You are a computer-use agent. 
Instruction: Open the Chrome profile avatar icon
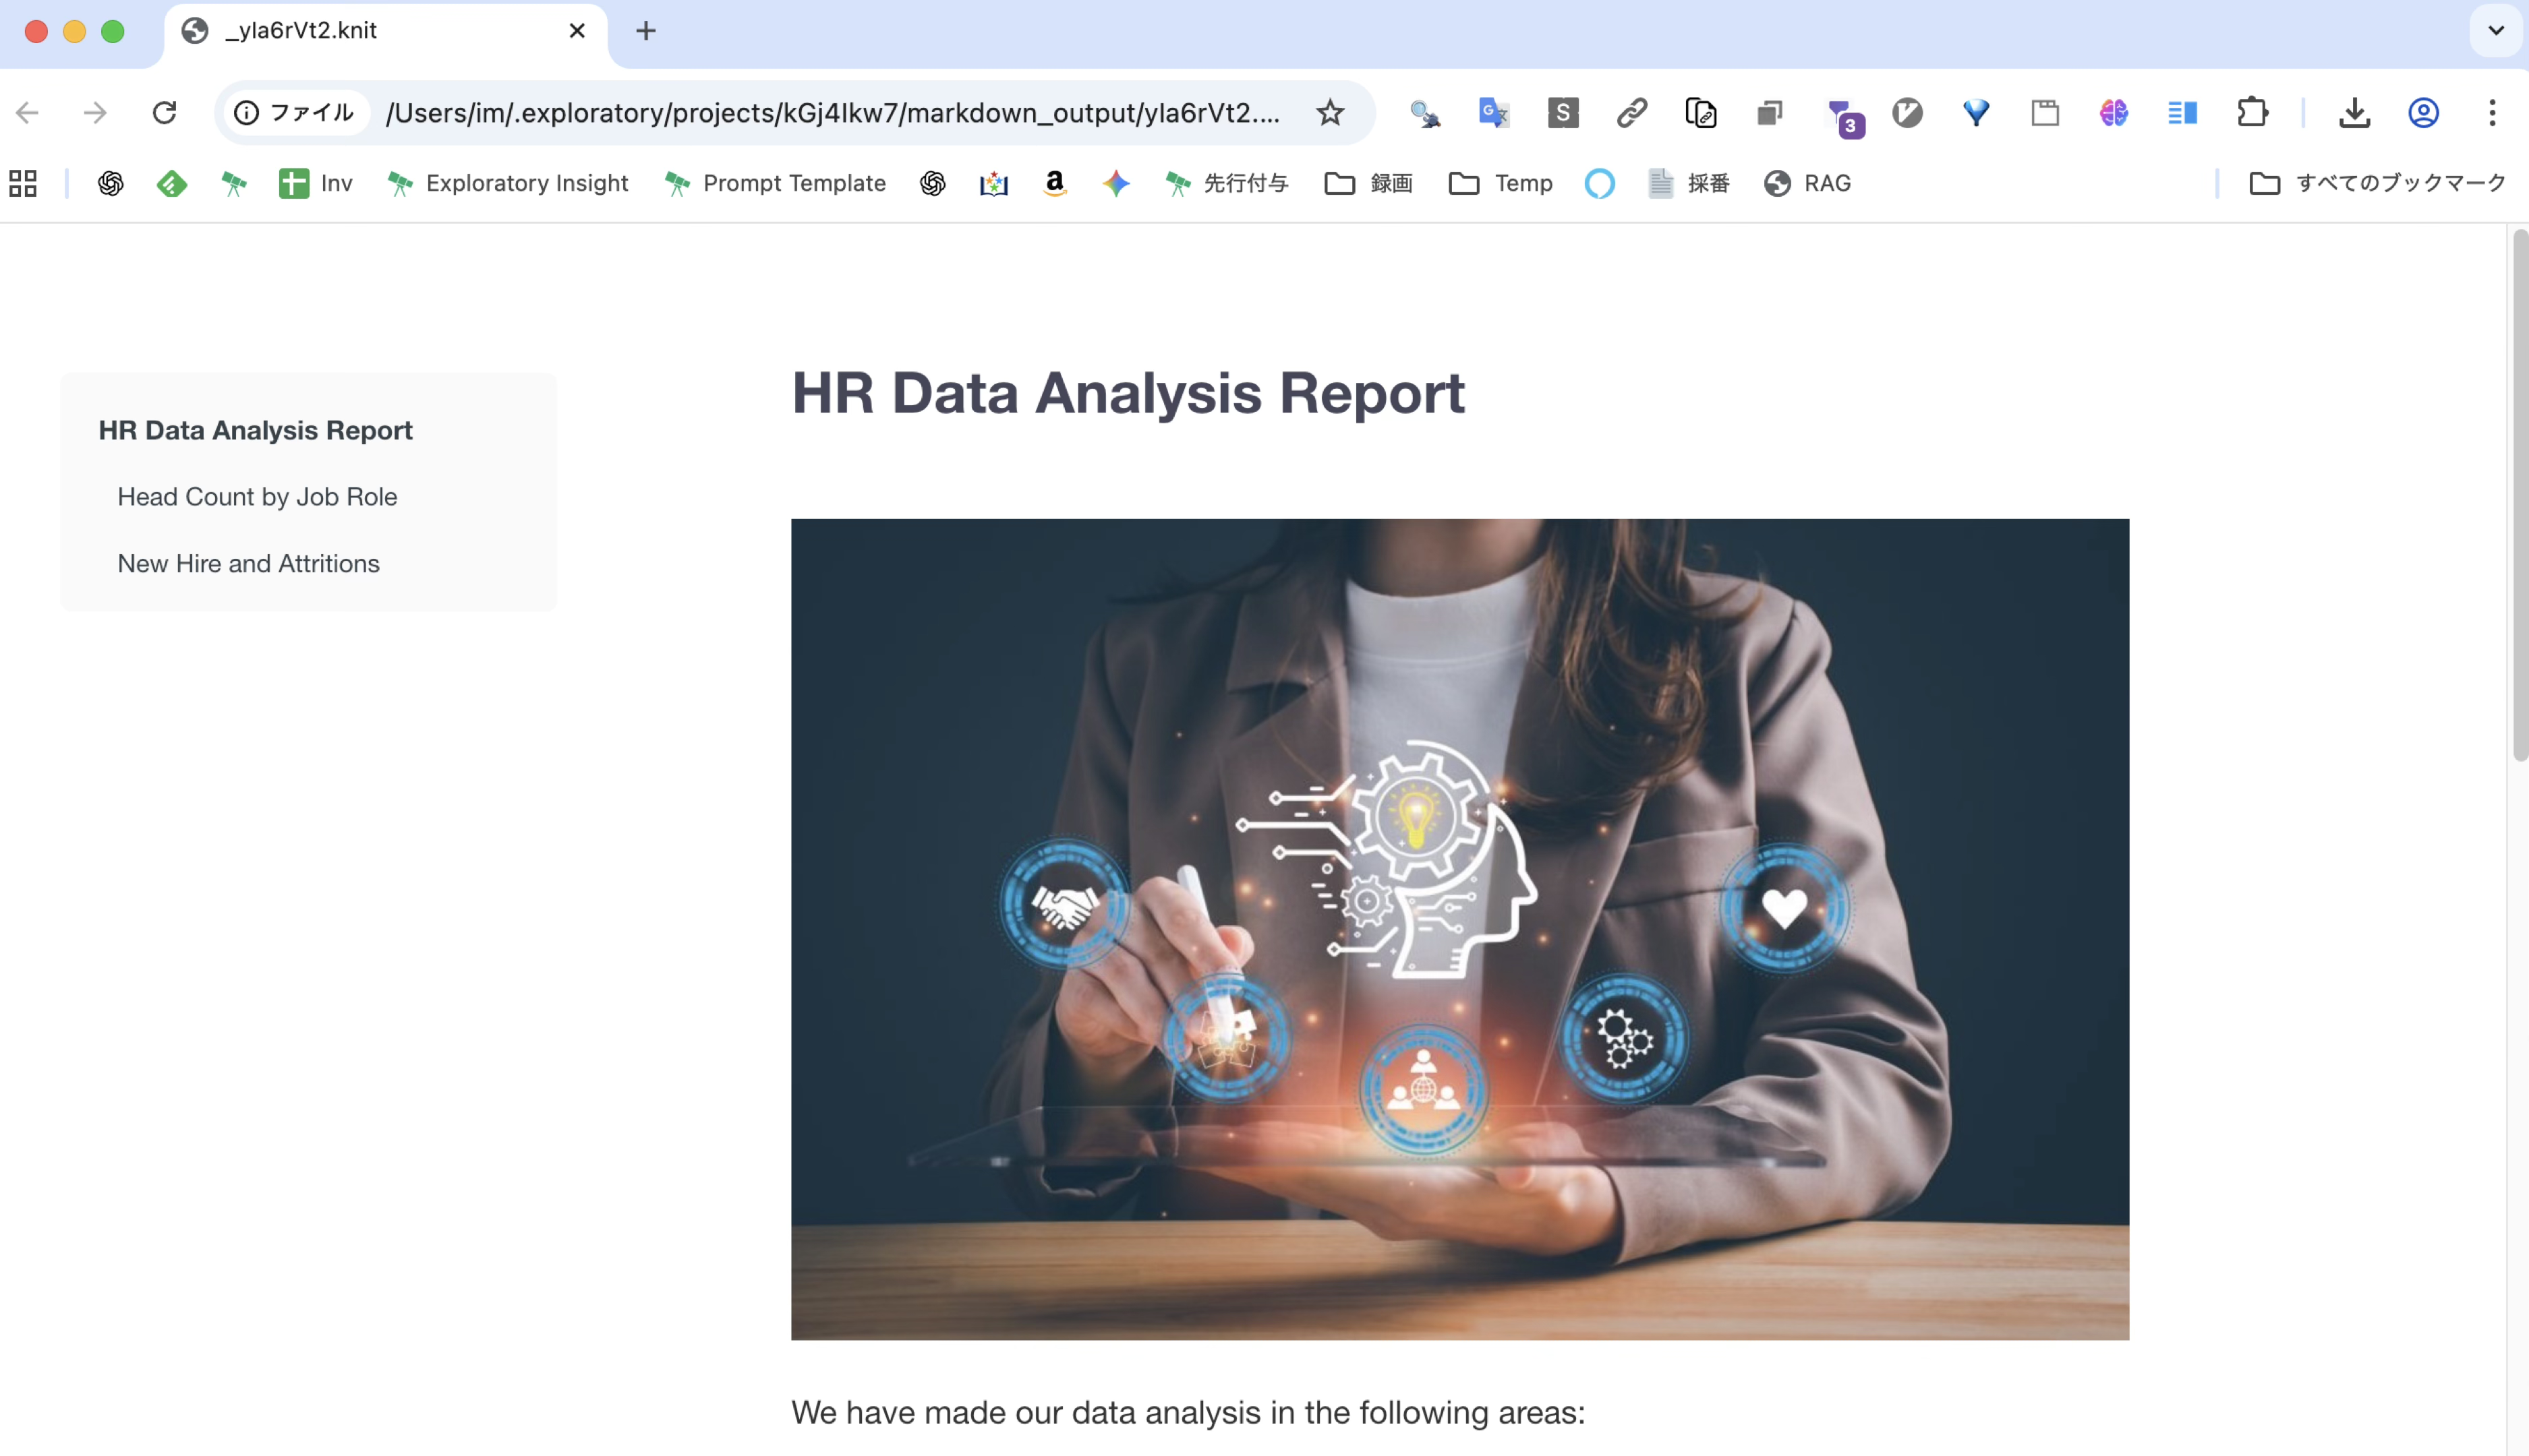point(2423,112)
